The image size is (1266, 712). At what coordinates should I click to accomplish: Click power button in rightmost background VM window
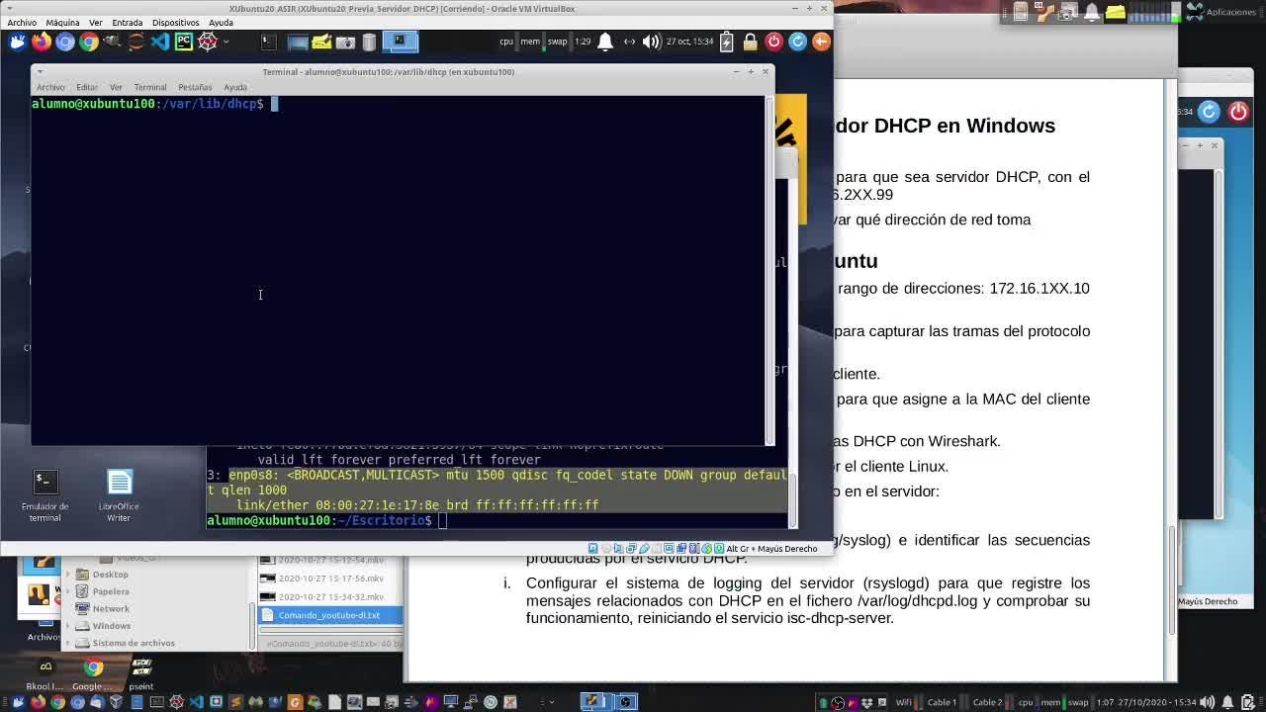(x=1238, y=112)
